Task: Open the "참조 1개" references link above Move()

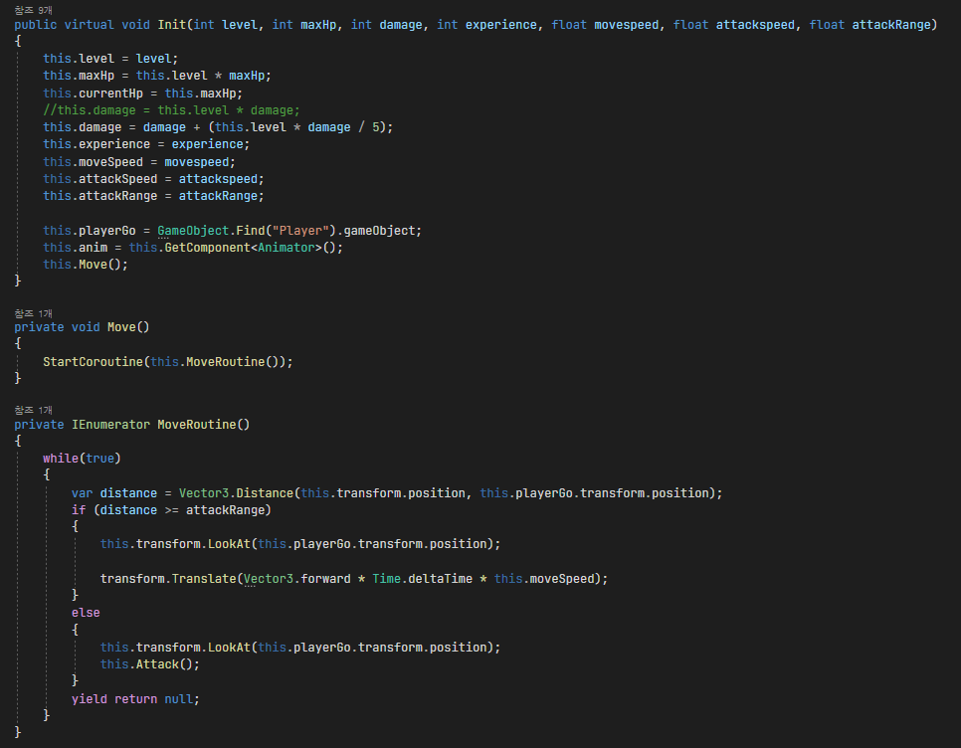Action: pos(33,313)
